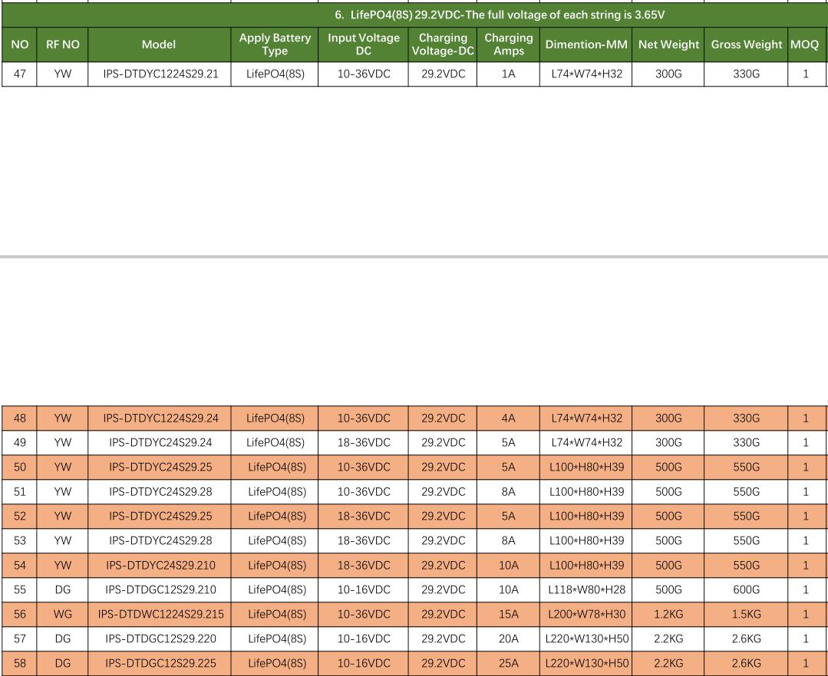Select the Model column header
Viewport: 828px width, 676px height.
tap(159, 44)
